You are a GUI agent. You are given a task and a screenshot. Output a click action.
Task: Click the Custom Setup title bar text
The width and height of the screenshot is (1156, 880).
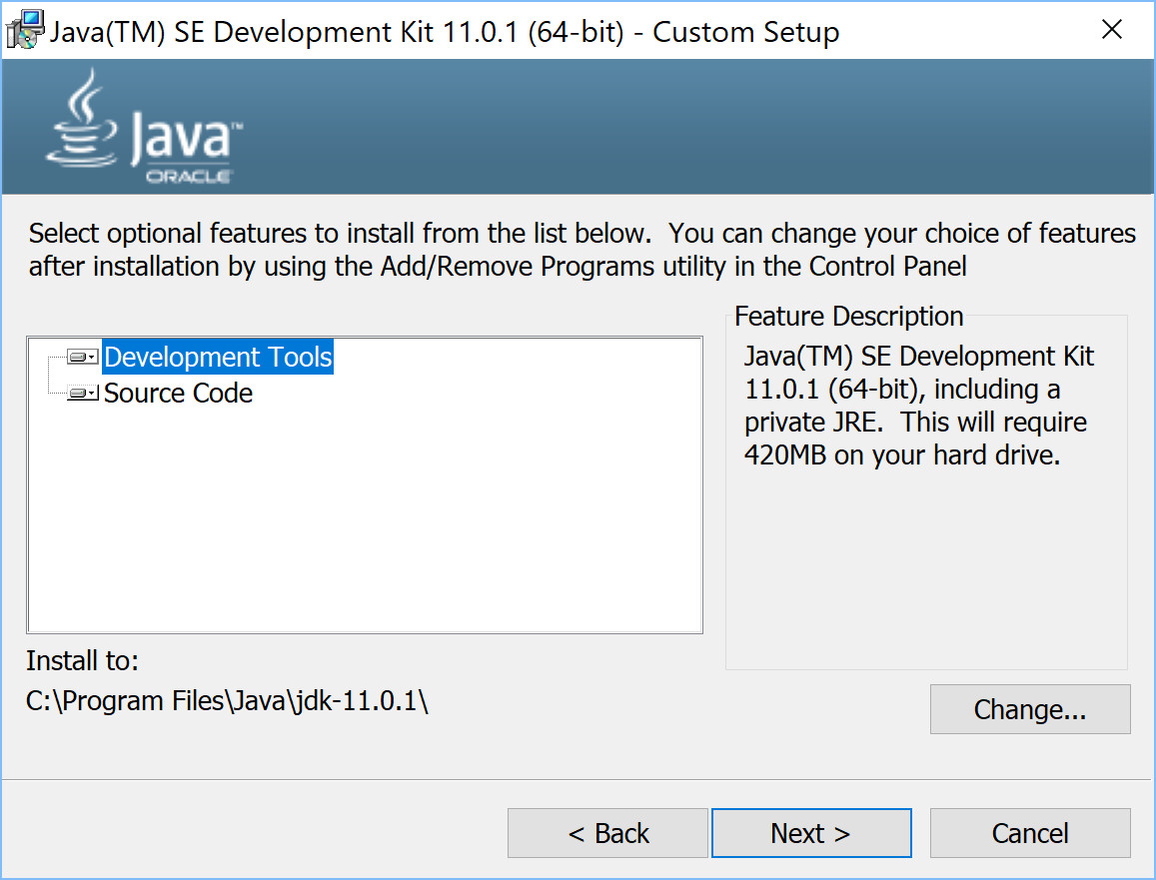pyautogui.click(x=440, y=31)
